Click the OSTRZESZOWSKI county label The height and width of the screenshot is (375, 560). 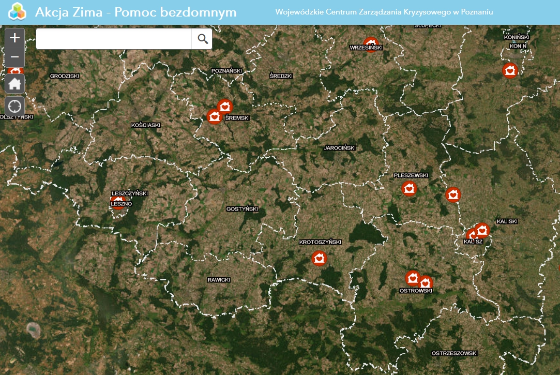click(x=455, y=353)
